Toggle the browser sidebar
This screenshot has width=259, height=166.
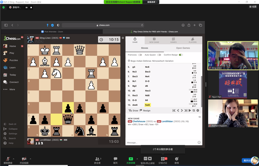[6, 25]
